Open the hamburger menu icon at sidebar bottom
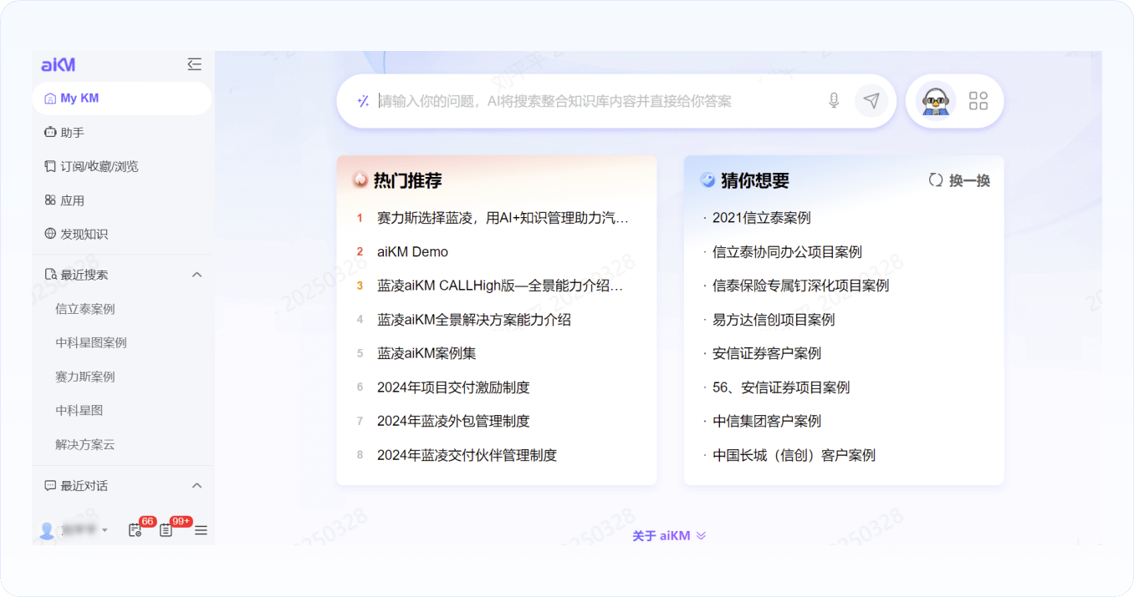The height and width of the screenshot is (597, 1134). 201,530
